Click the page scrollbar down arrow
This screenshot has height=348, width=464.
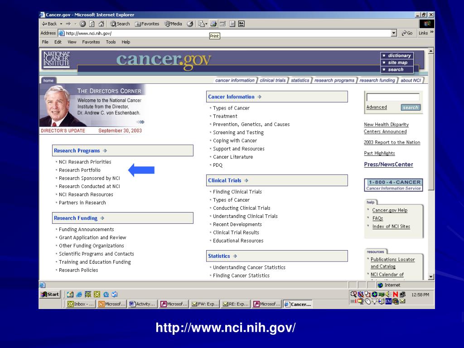[431, 277]
